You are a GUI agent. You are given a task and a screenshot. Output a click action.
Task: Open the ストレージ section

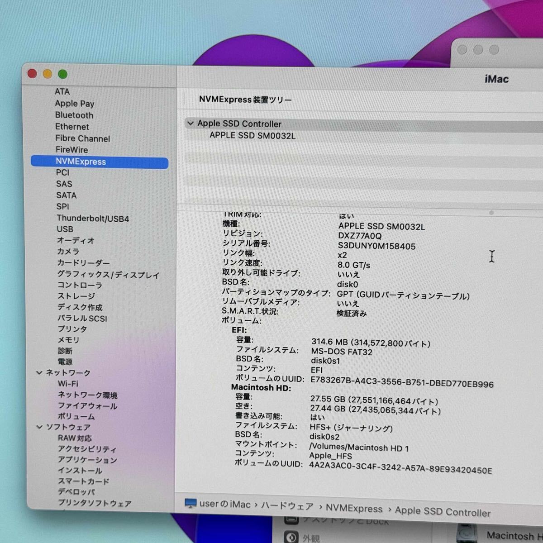(76, 296)
